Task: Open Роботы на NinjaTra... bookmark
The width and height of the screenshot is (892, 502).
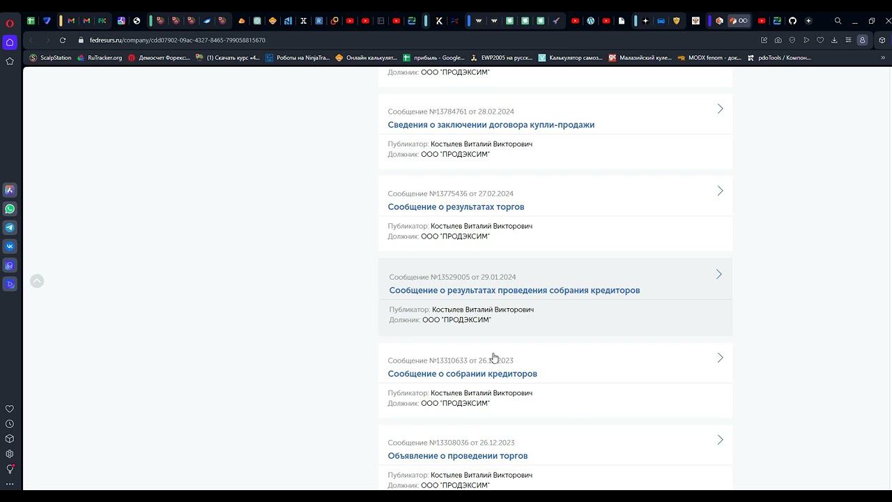Action: coord(298,58)
